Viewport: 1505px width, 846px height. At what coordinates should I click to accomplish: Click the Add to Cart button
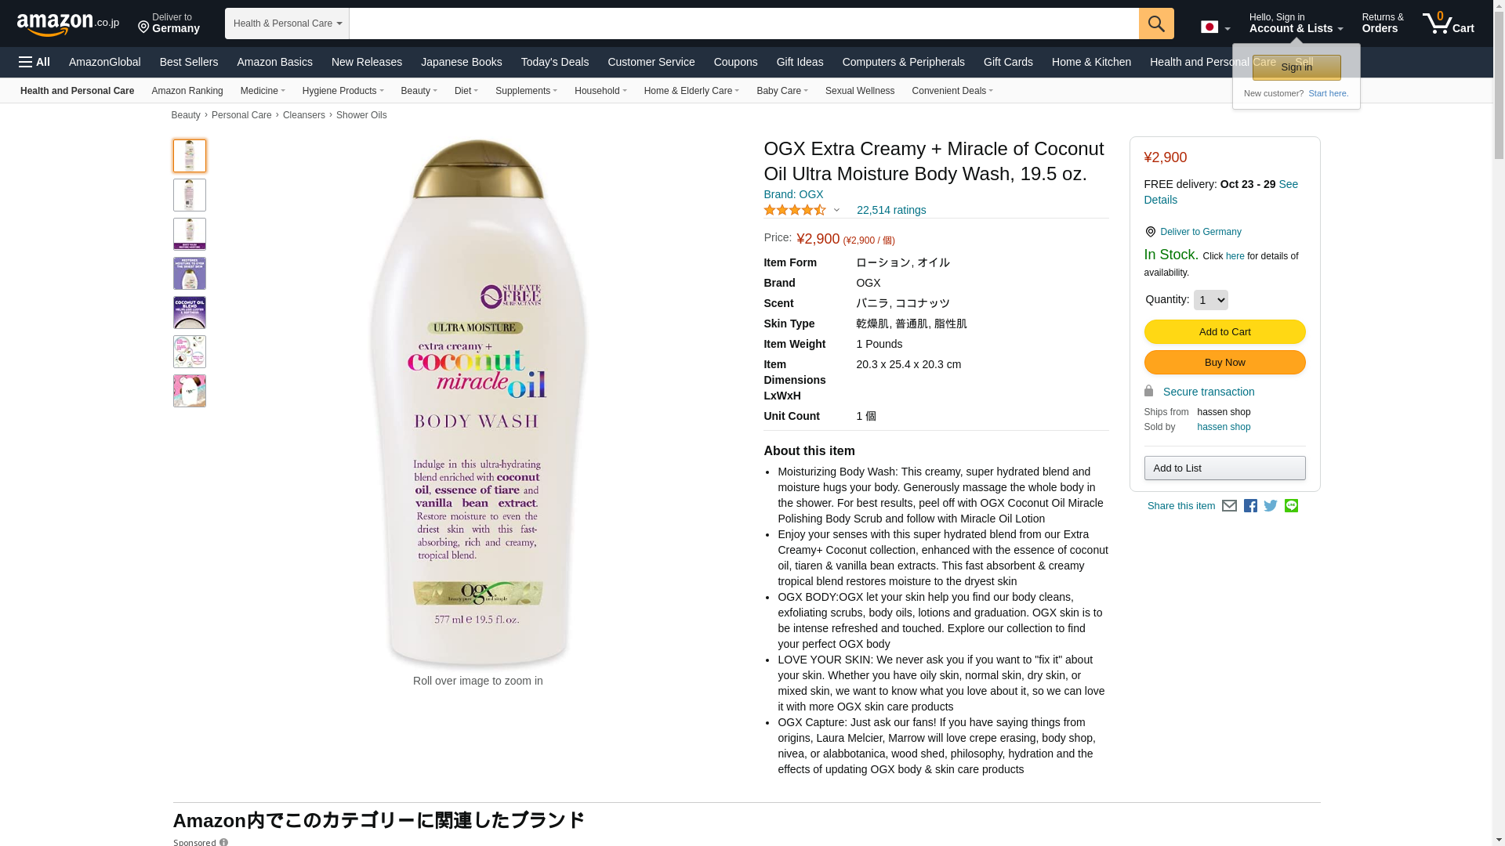click(x=1224, y=332)
